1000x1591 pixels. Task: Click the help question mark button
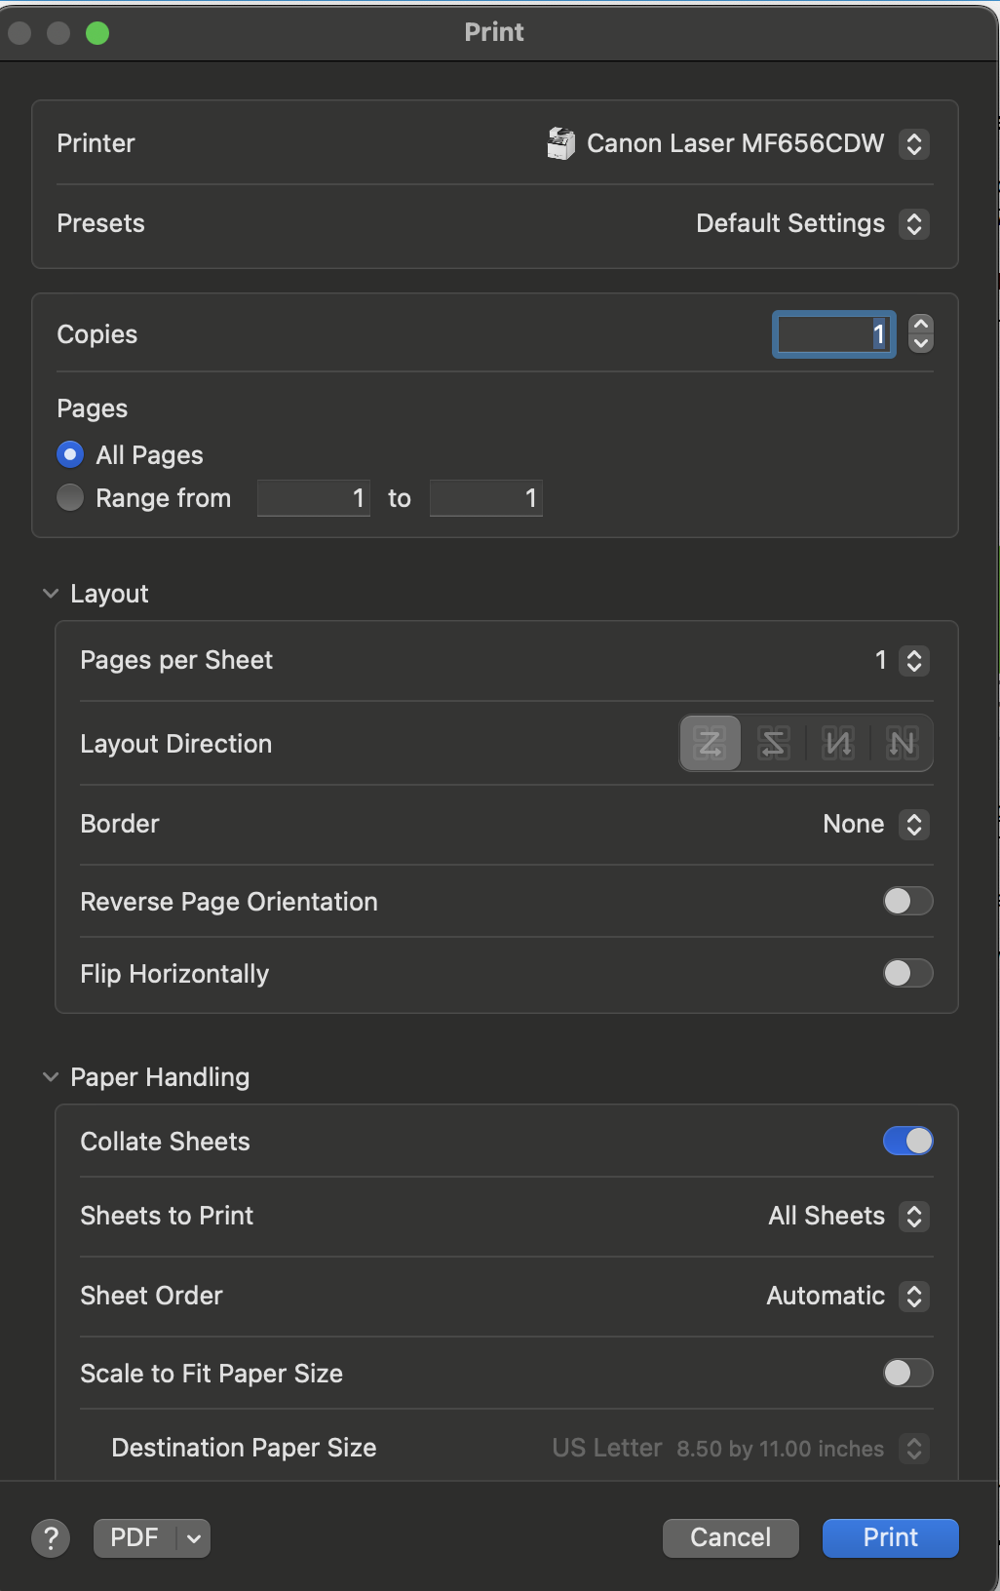pos(51,1538)
